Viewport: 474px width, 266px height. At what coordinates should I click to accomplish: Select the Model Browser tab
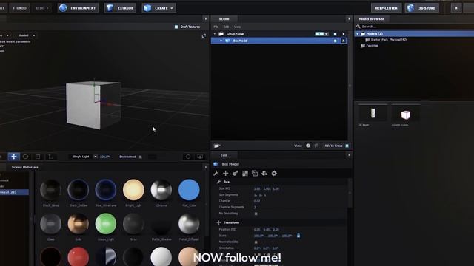(372, 19)
